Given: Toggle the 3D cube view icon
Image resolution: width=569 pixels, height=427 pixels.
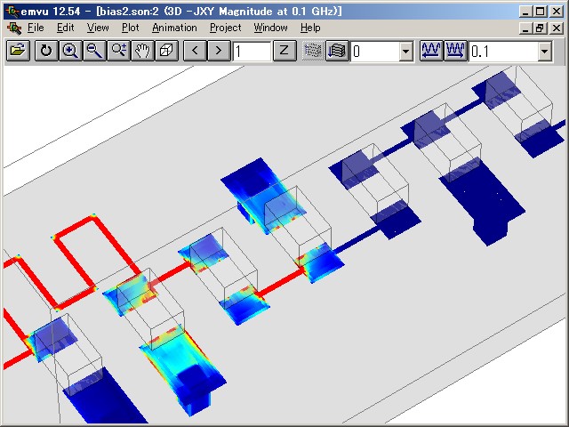Looking at the screenshot, I should click(x=166, y=51).
